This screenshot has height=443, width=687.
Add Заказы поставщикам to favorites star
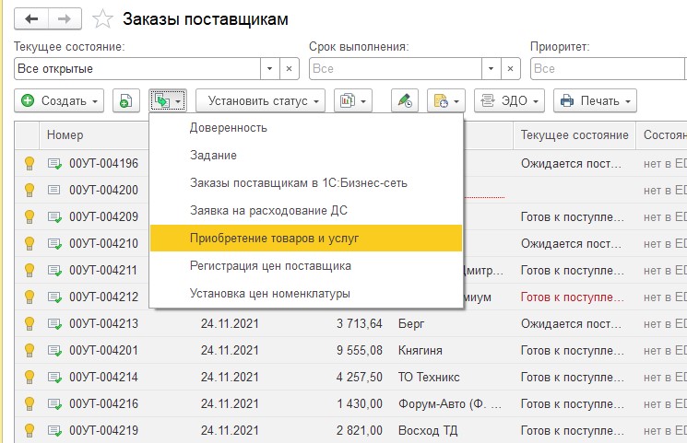pos(105,19)
